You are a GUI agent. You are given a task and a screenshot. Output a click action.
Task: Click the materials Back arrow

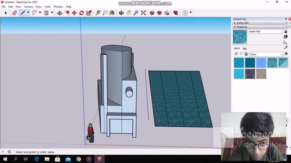tap(236, 54)
